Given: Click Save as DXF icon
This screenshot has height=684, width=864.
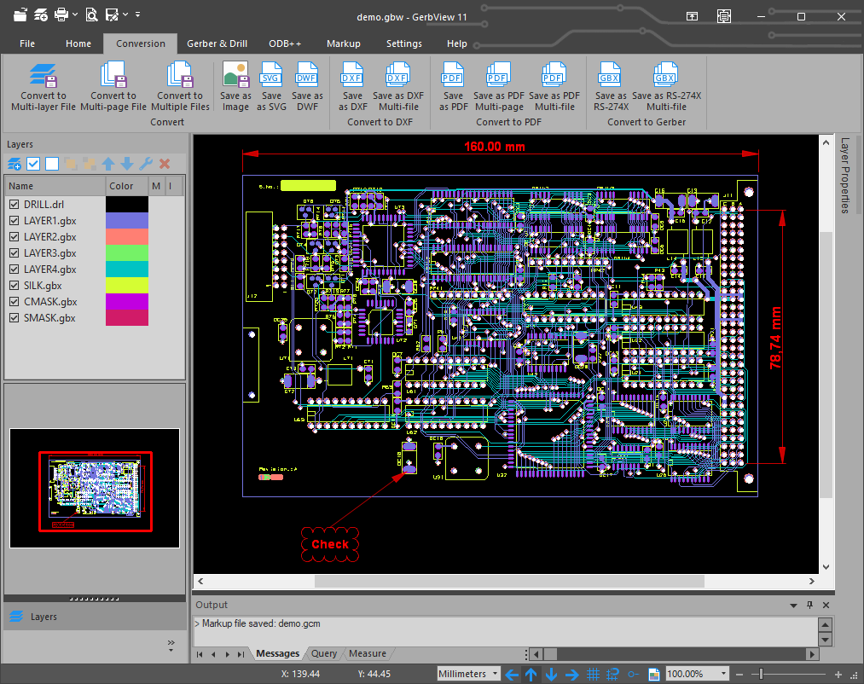Looking at the screenshot, I should coord(351,76).
